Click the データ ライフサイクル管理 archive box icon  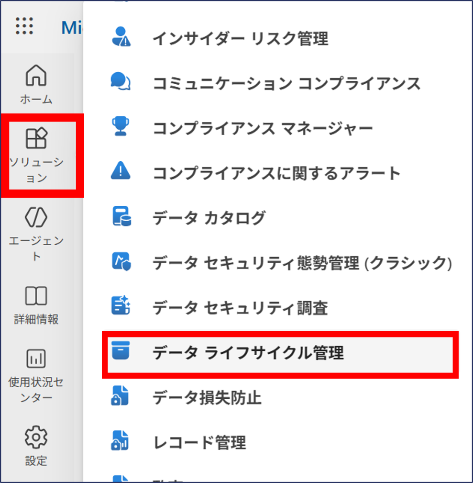121,350
